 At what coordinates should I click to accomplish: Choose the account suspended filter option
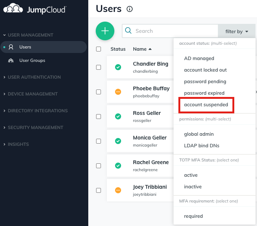point(206,105)
